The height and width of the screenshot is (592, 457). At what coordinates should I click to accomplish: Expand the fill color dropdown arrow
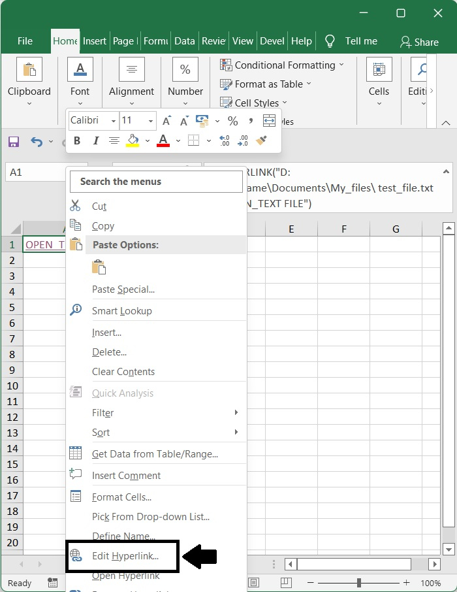148,141
